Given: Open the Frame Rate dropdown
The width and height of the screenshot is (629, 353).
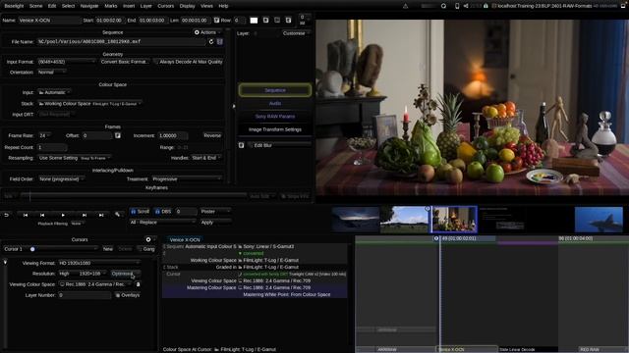Looking at the screenshot, I should tap(44, 135).
